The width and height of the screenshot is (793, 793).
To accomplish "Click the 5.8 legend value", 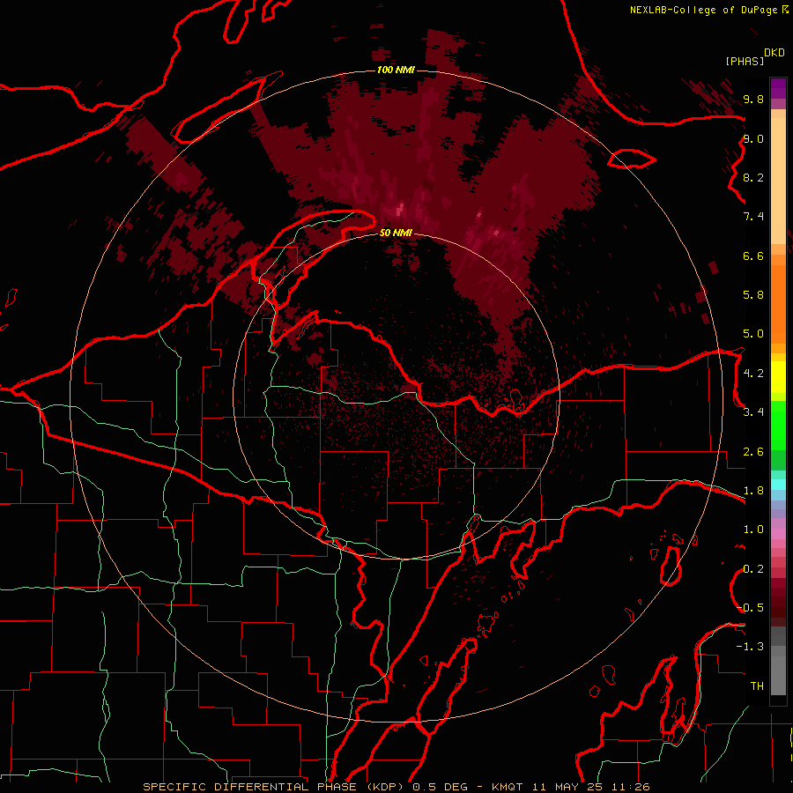I will pos(753,294).
